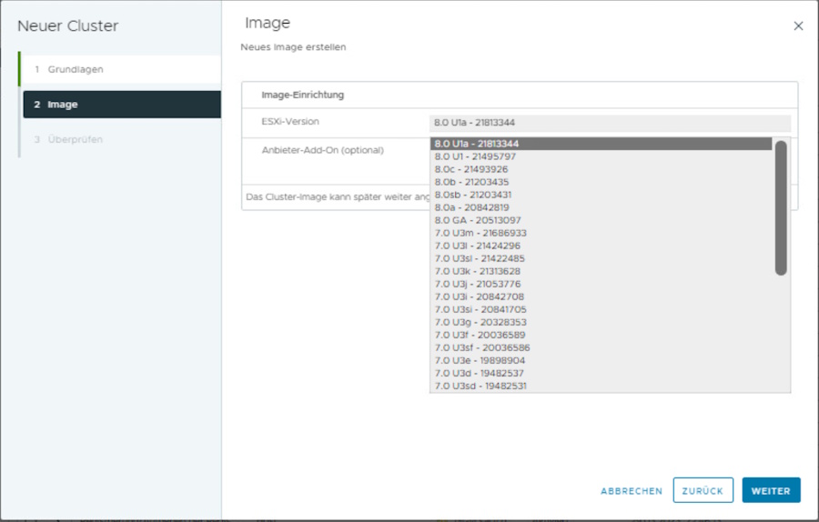
Task: Pick 7.0 U3sd - 19482531 option
Action: (601, 386)
